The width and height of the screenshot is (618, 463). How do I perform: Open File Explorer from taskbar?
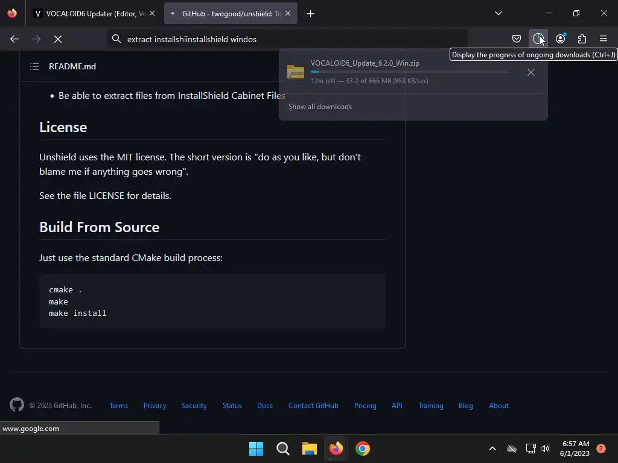(x=310, y=449)
